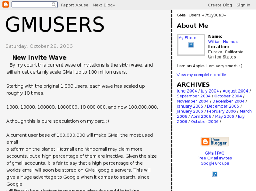This screenshot has height=191, width=256.
Task: Open the May 2006 archive
Action: [x=225, y=116]
